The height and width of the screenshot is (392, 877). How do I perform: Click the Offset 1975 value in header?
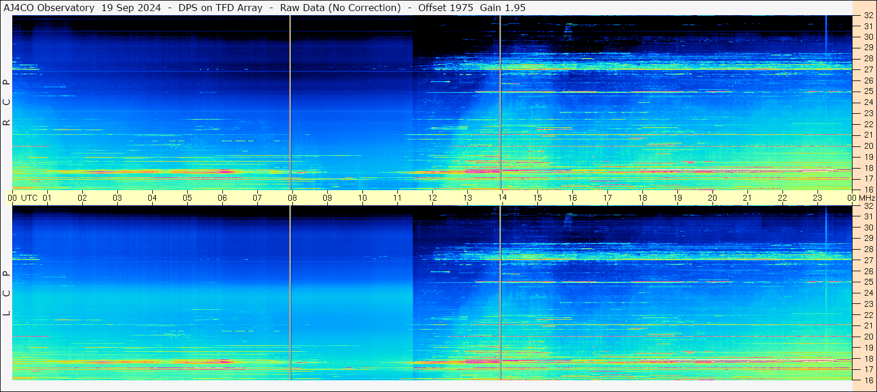coord(446,8)
